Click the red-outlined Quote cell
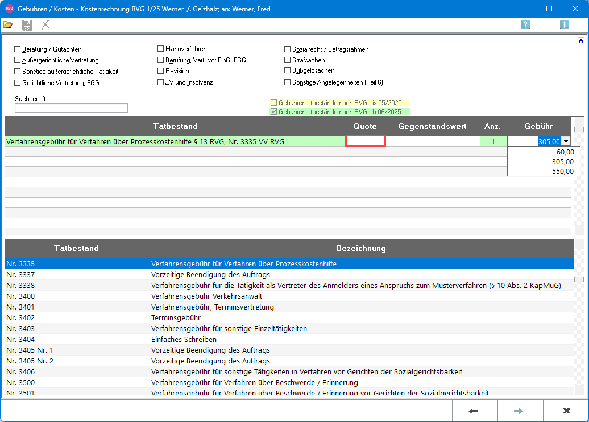This screenshot has height=422, width=589. pos(366,141)
